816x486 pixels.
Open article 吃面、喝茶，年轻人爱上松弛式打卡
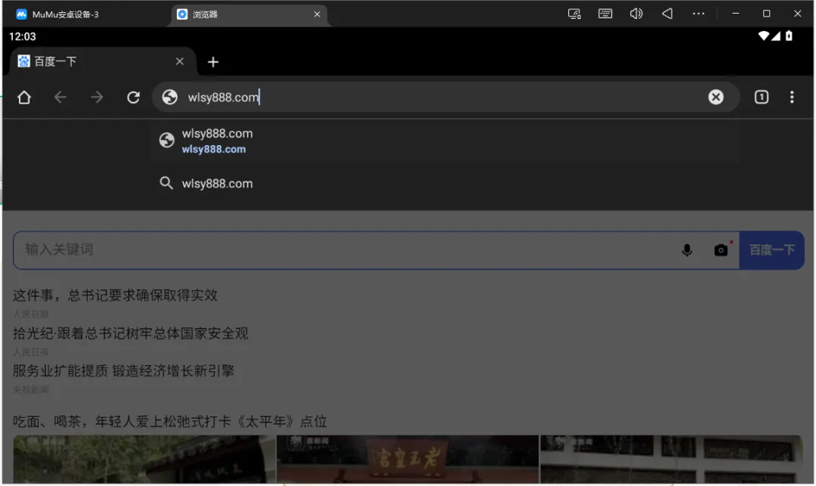click(170, 421)
